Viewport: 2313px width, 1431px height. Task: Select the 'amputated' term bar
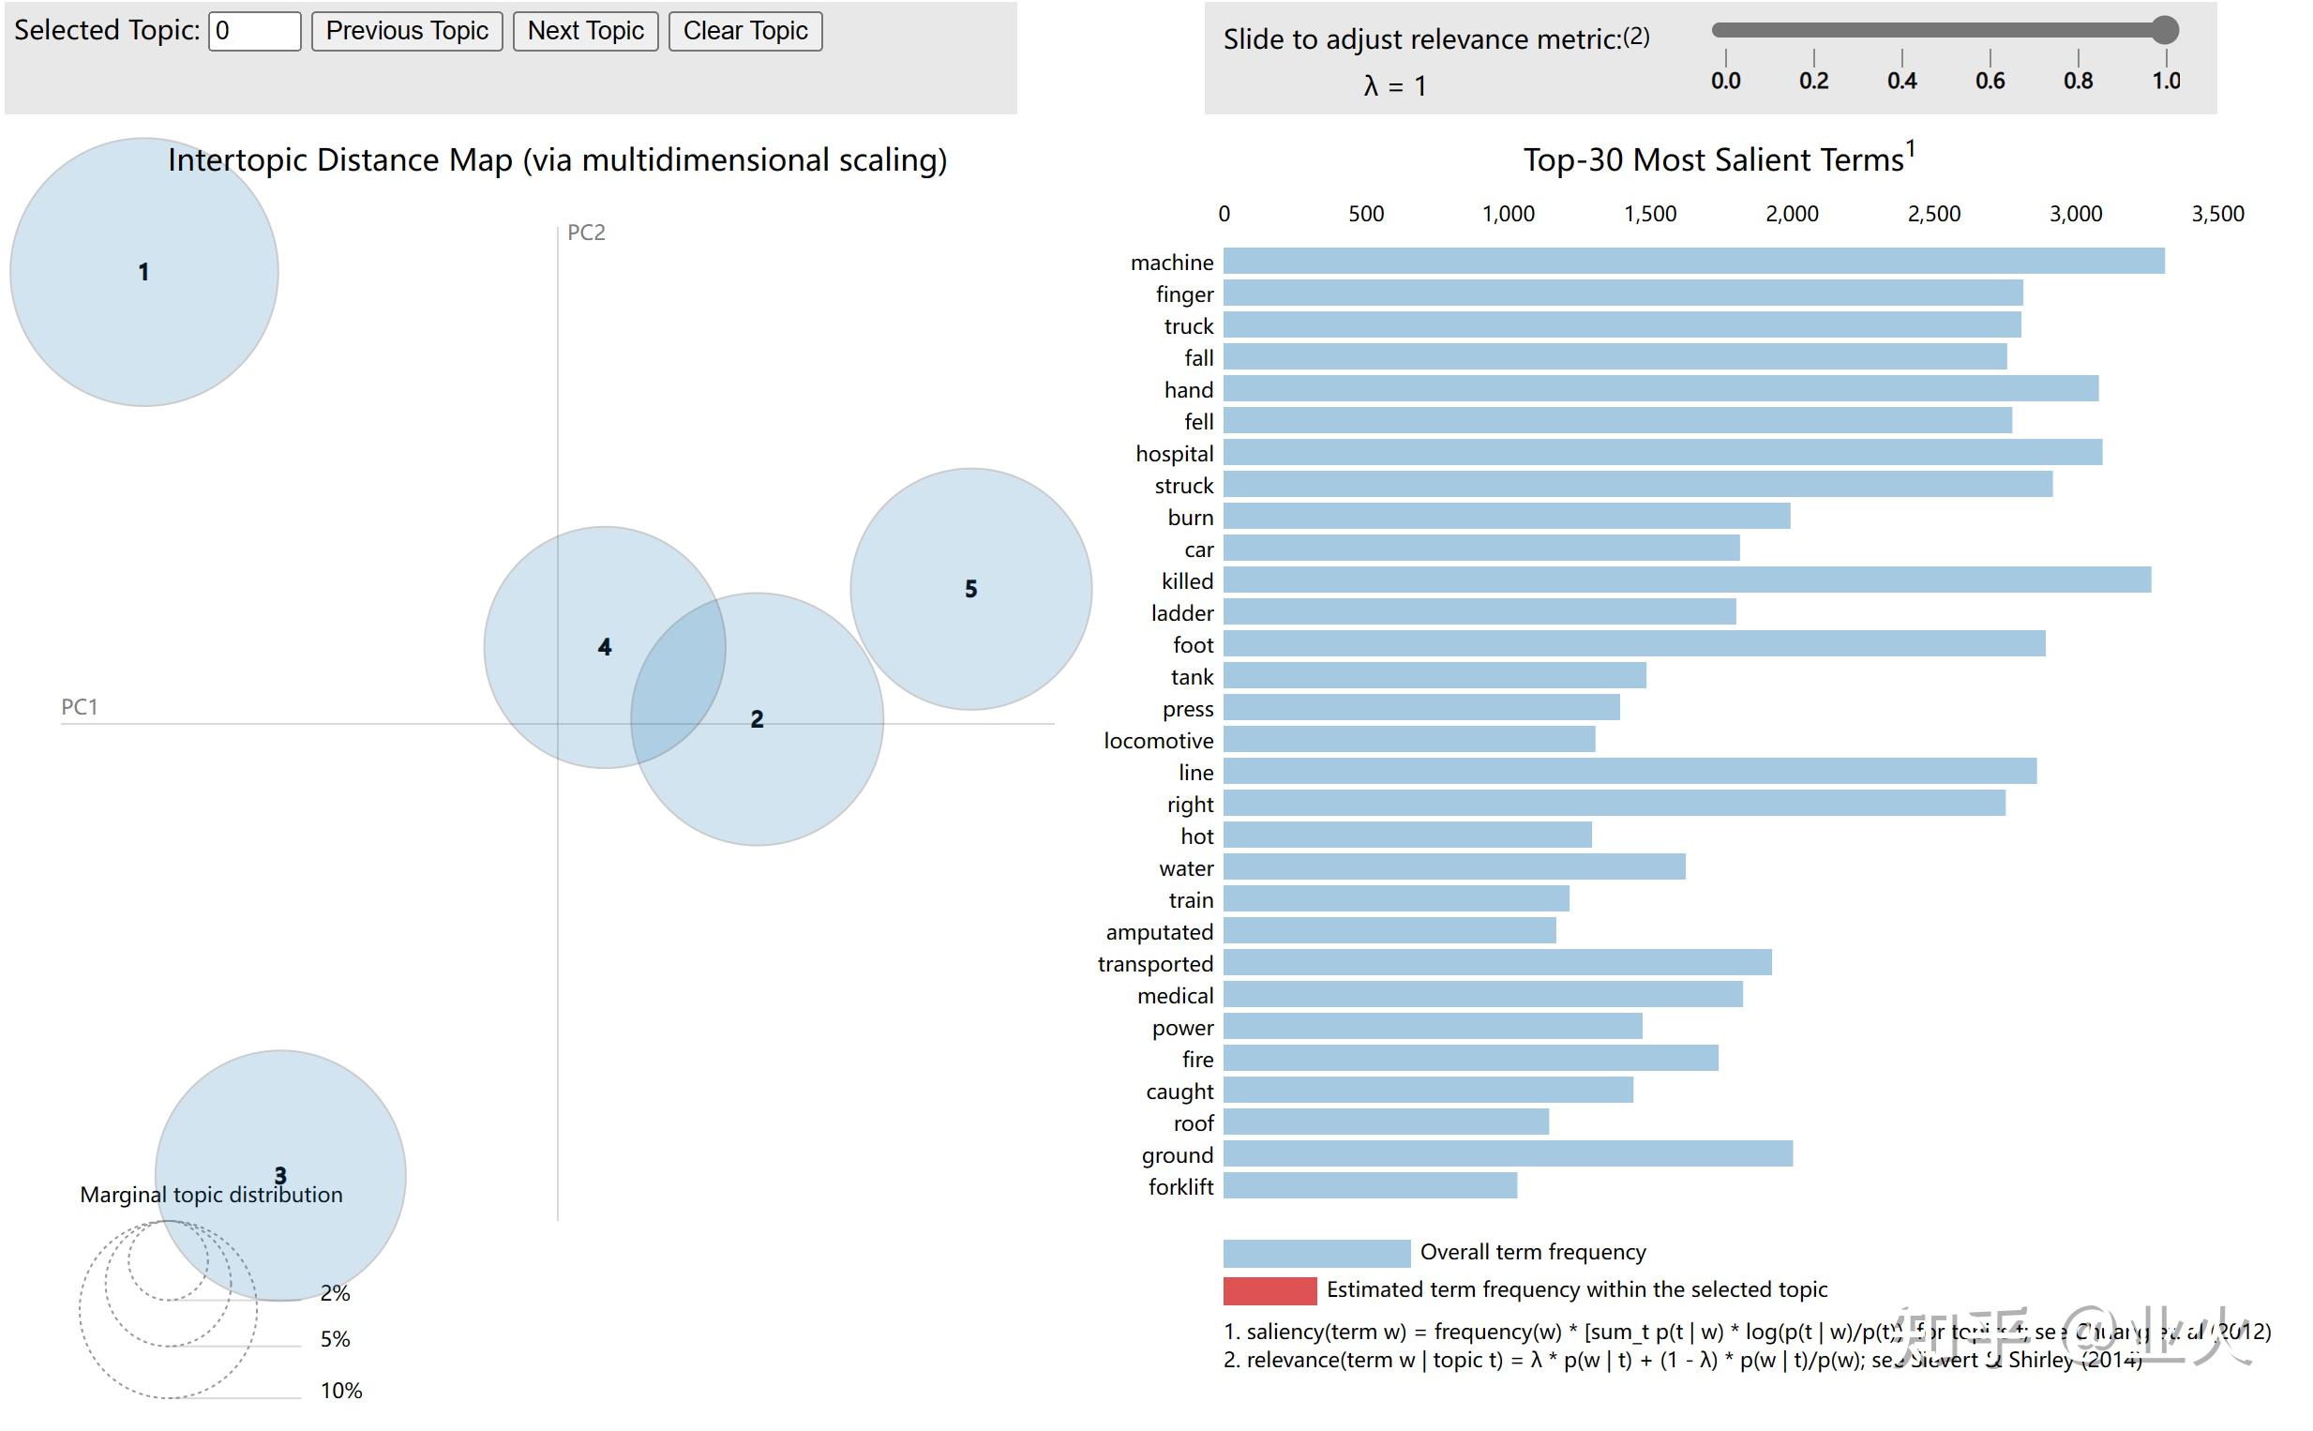pyautogui.click(x=1389, y=931)
